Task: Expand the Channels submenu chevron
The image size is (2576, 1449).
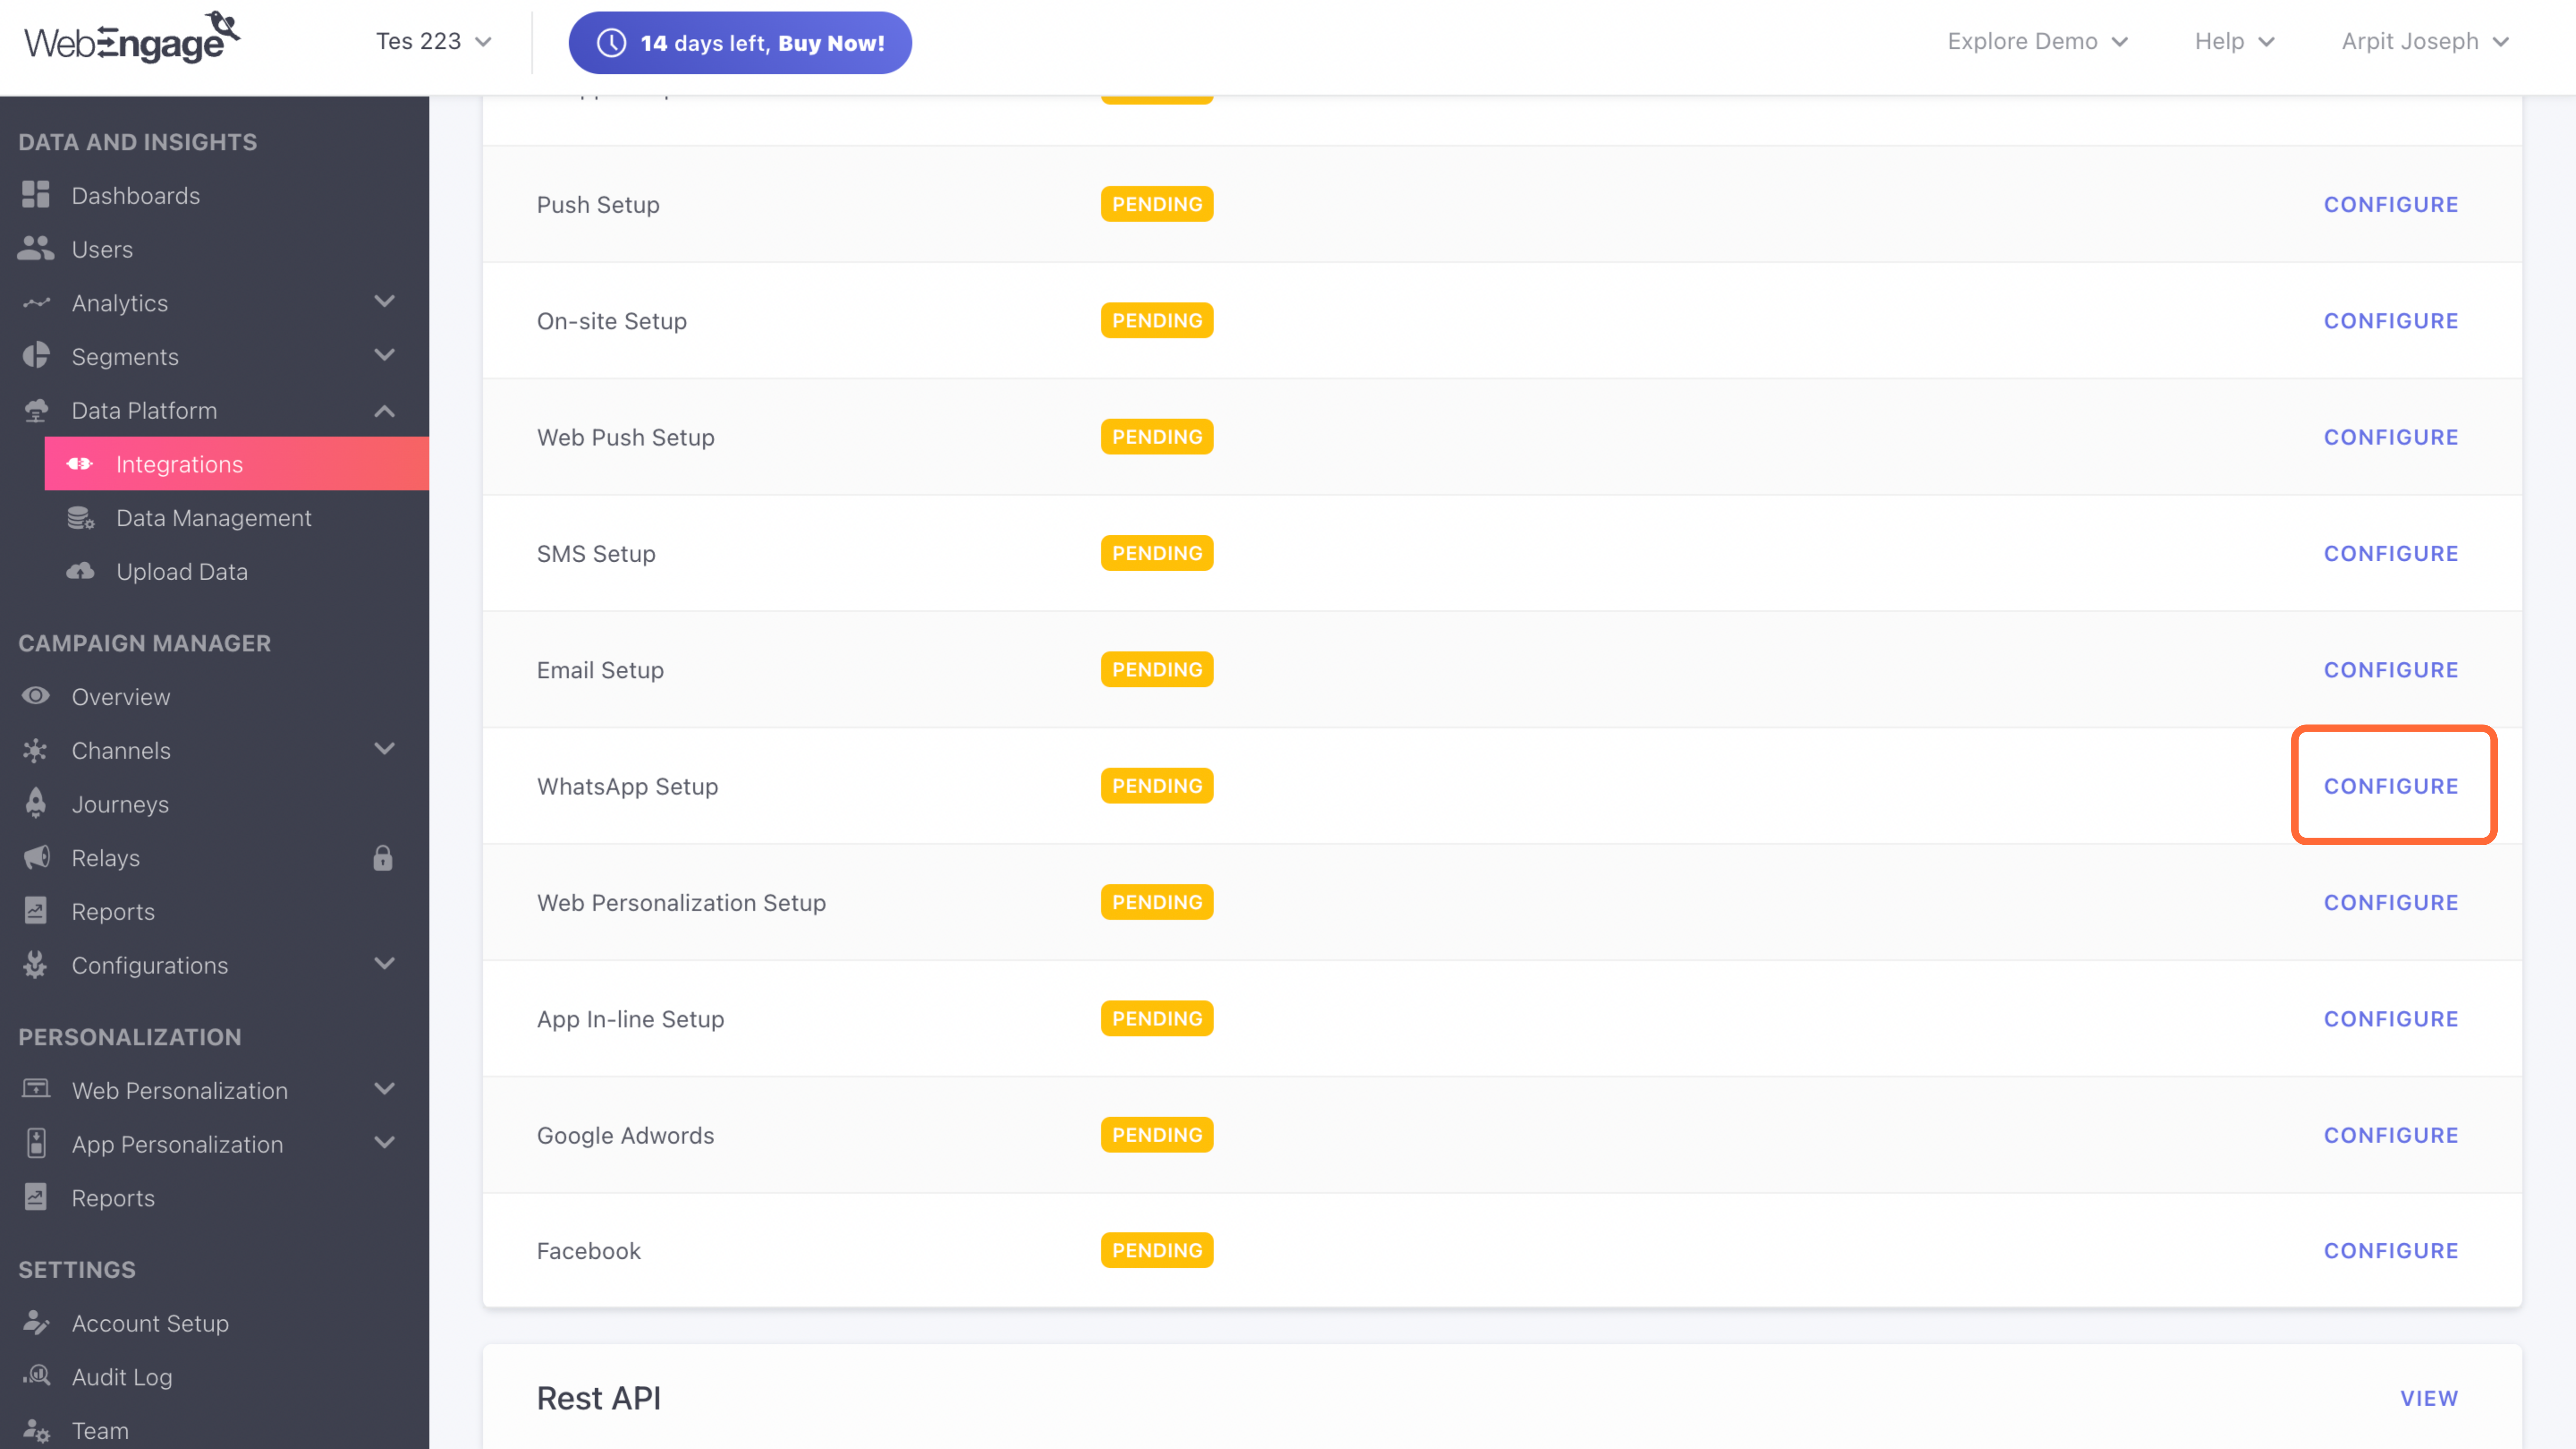Action: tap(384, 749)
